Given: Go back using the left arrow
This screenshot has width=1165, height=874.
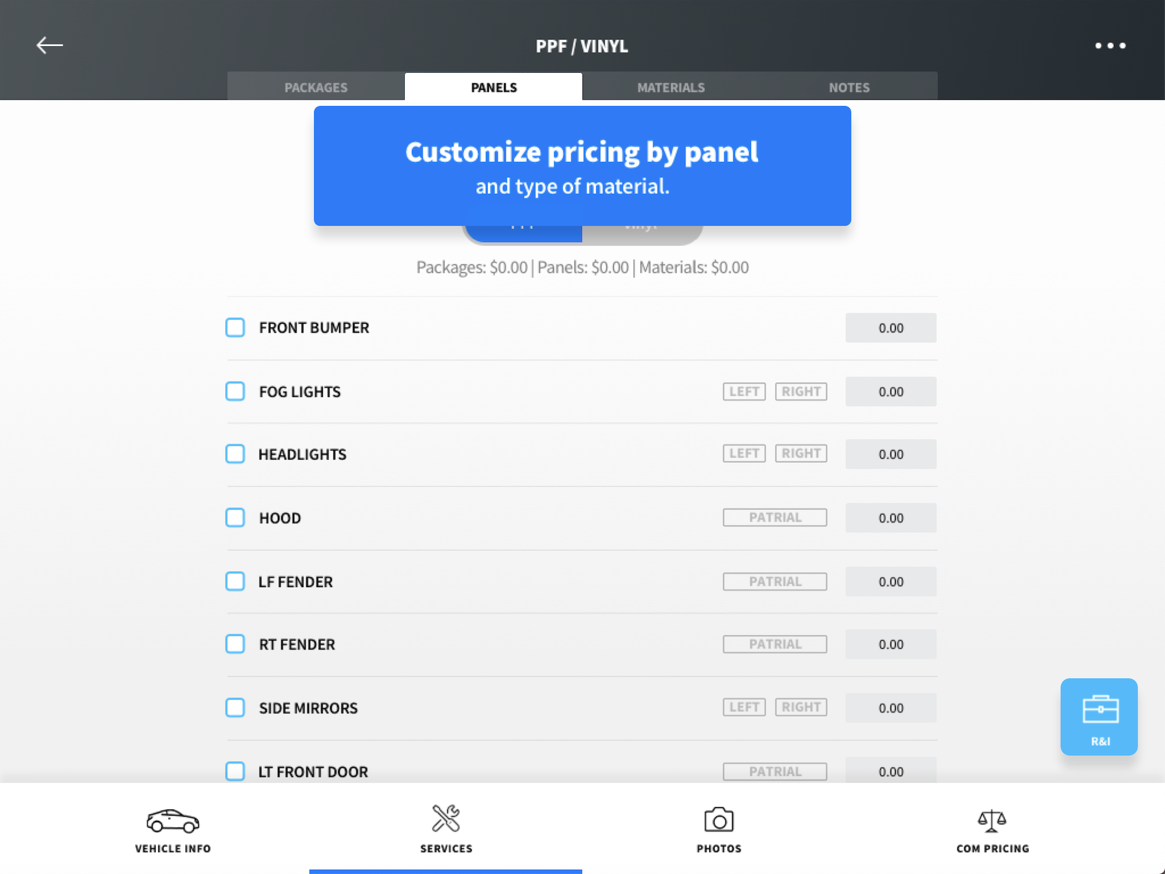Looking at the screenshot, I should coord(49,45).
